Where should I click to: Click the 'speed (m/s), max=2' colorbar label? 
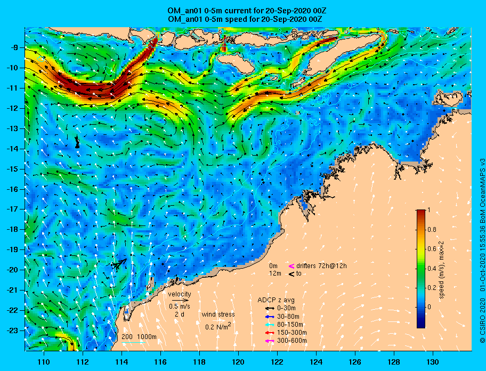[442, 270]
